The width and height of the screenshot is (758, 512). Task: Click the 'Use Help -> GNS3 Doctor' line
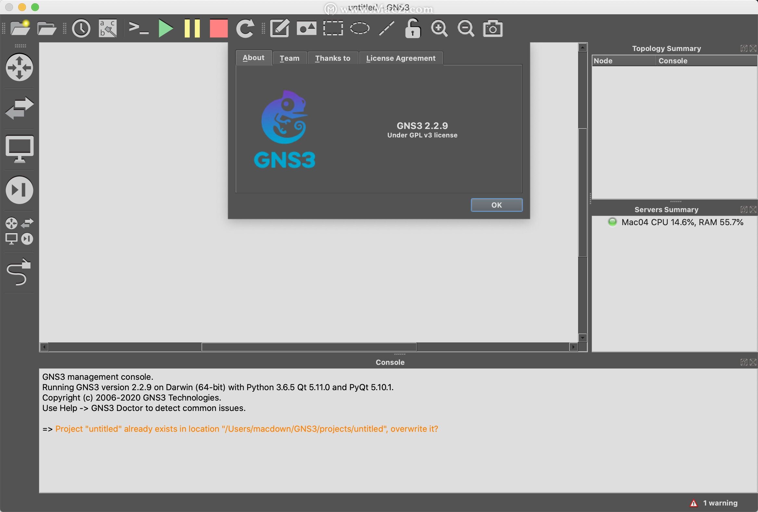point(144,408)
